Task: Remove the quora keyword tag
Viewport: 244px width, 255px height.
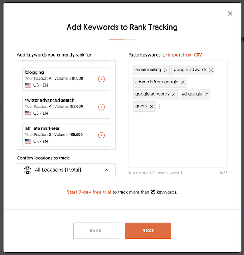Action: click(x=151, y=106)
